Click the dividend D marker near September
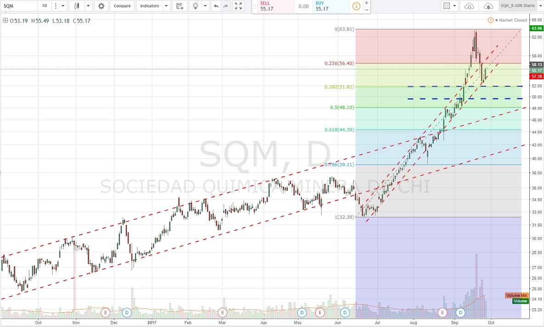Image resolution: width=544 pixels, height=327 pixels. pyautogui.click(x=460, y=313)
